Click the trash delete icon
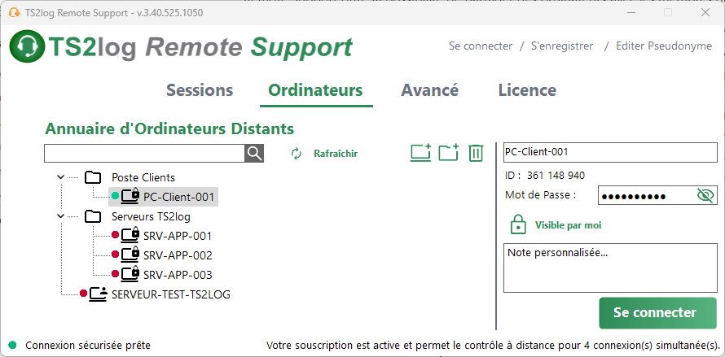725x357 pixels. (x=476, y=153)
